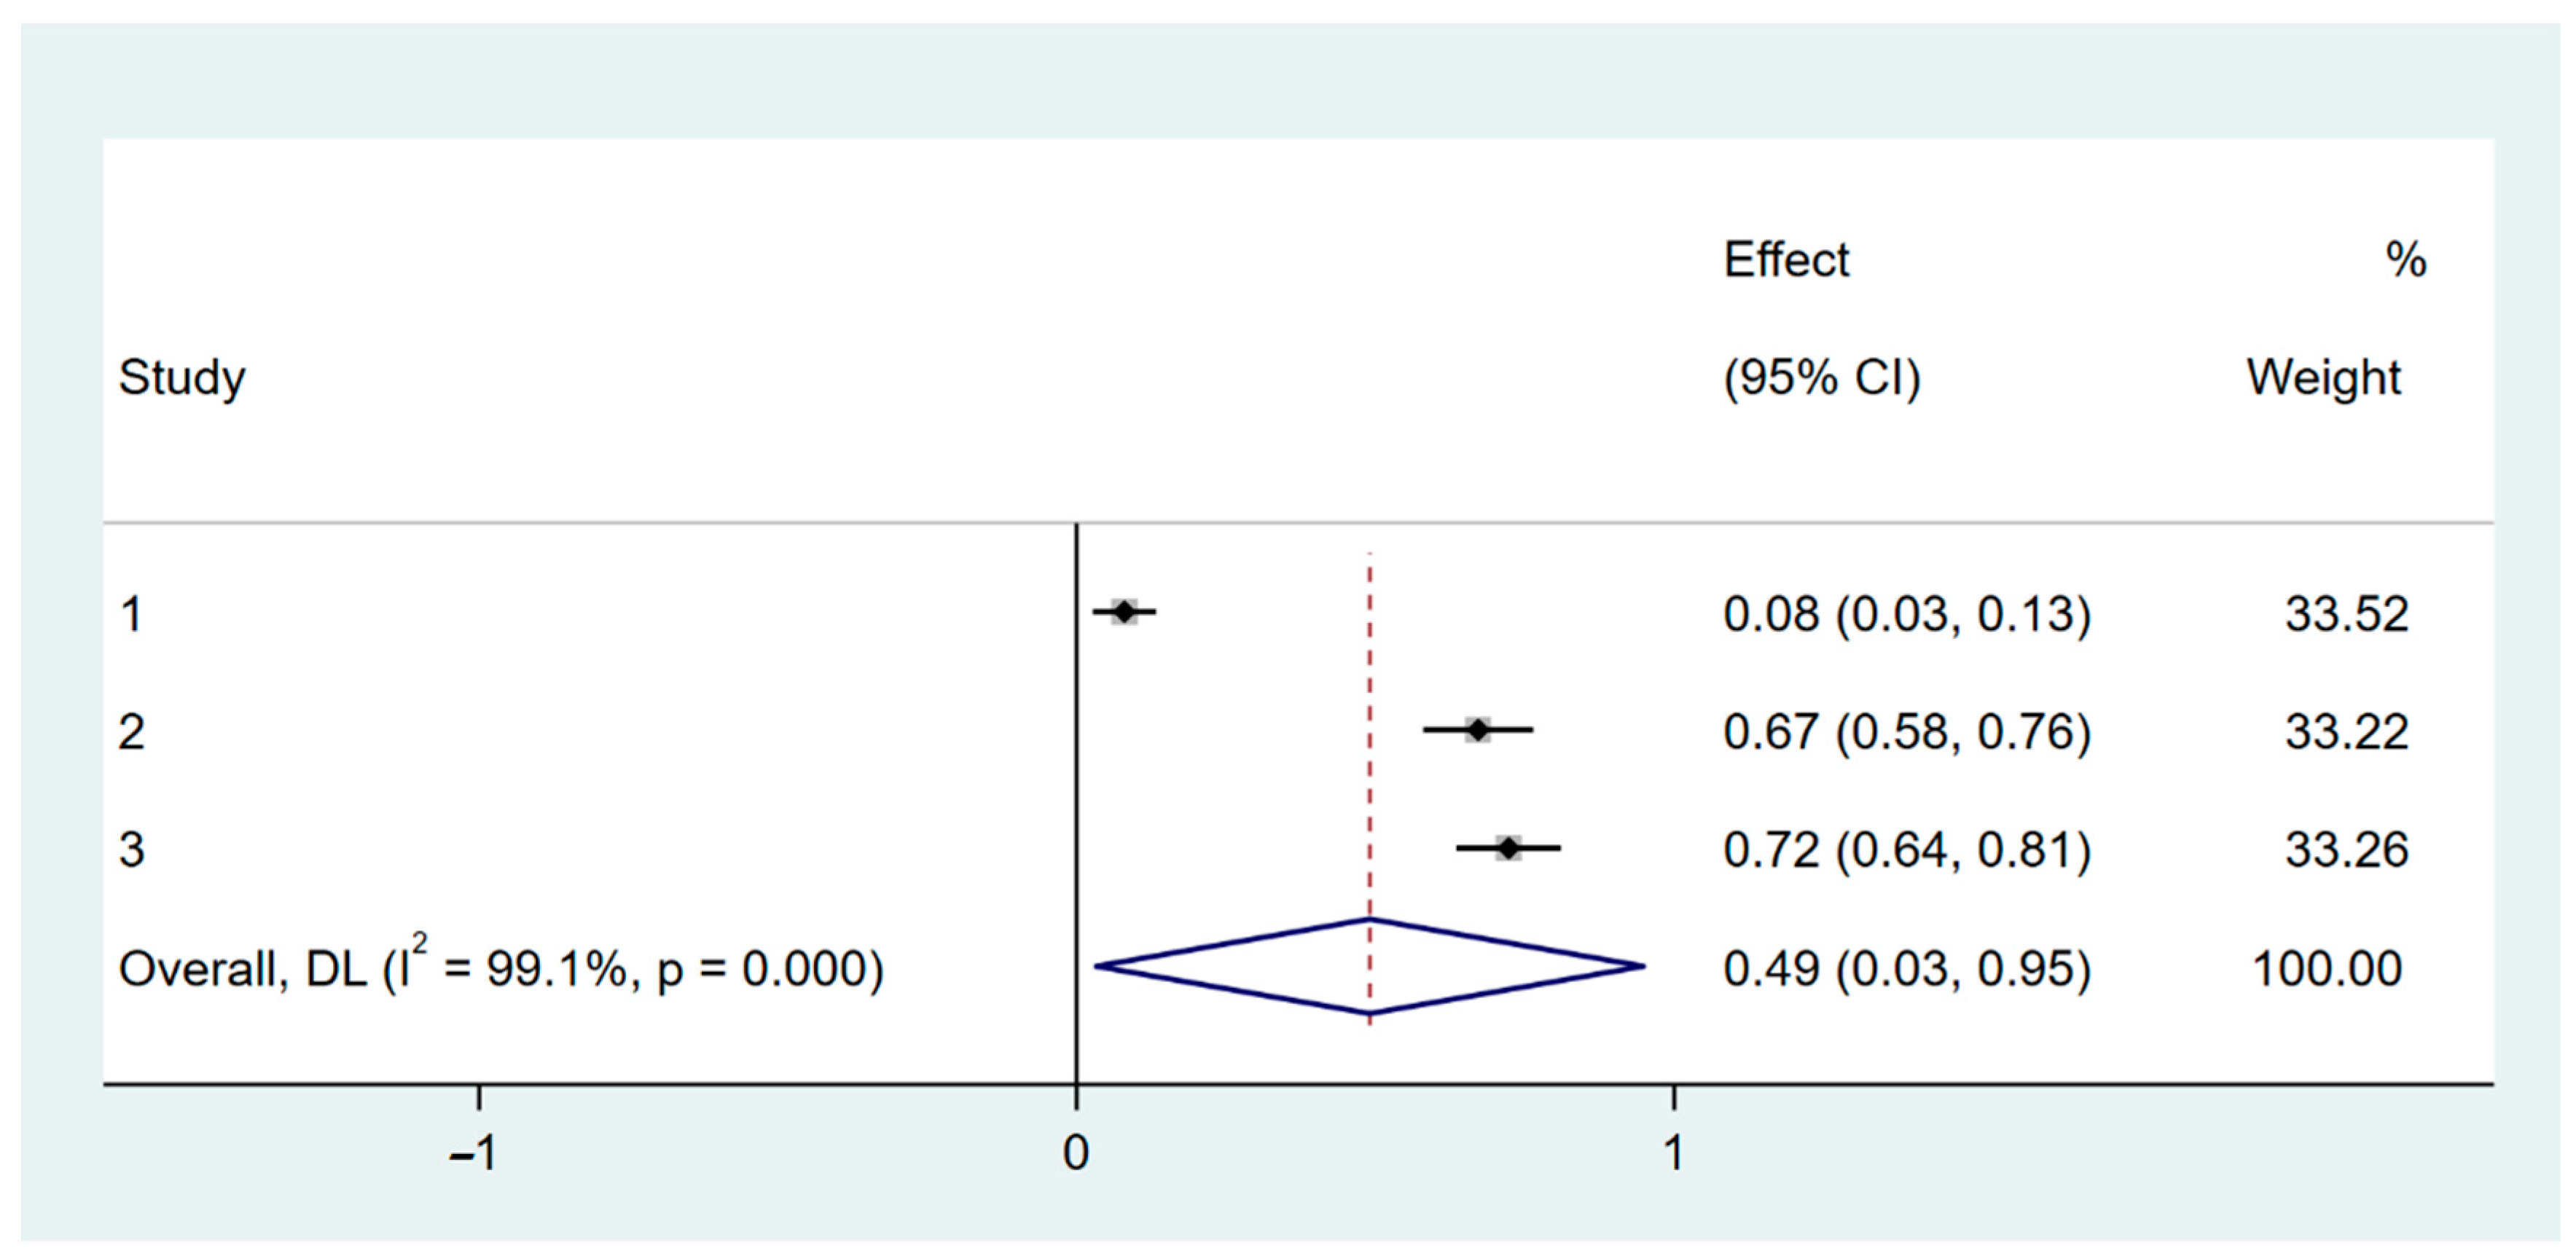Click the Study 3 point estimate marker
The width and height of the screenshot is (2576, 1256).
pyautogui.click(x=1508, y=848)
